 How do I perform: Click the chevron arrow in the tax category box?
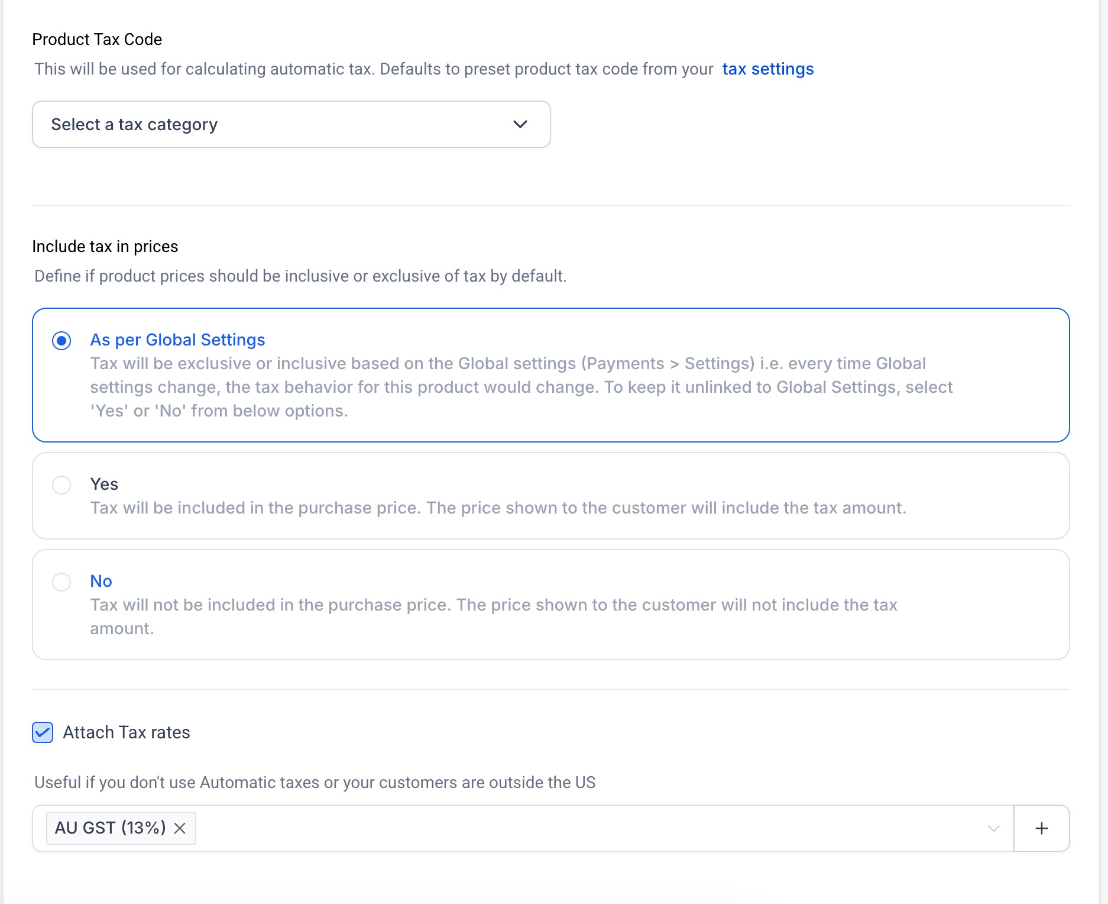[520, 124]
